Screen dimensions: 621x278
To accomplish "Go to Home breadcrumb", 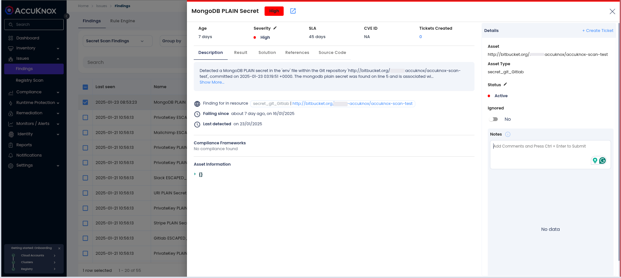I will [83, 6].
